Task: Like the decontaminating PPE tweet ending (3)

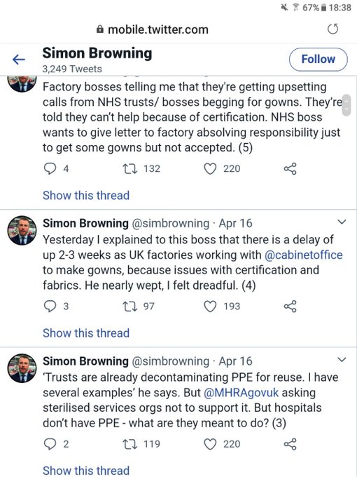Action: click(x=210, y=445)
